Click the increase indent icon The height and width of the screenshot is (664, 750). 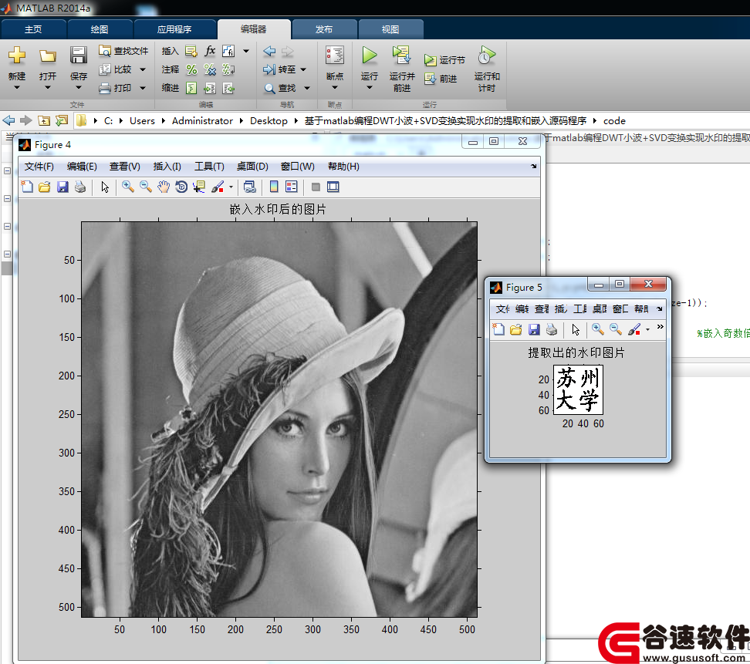(210, 88)
